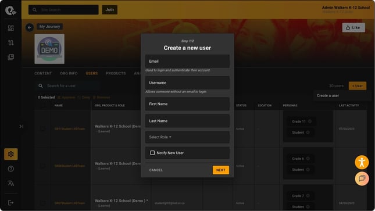This screenshot has width=375, height=211.
Task: Click the Grade 11 persona tag
Action: pos(301,121)
